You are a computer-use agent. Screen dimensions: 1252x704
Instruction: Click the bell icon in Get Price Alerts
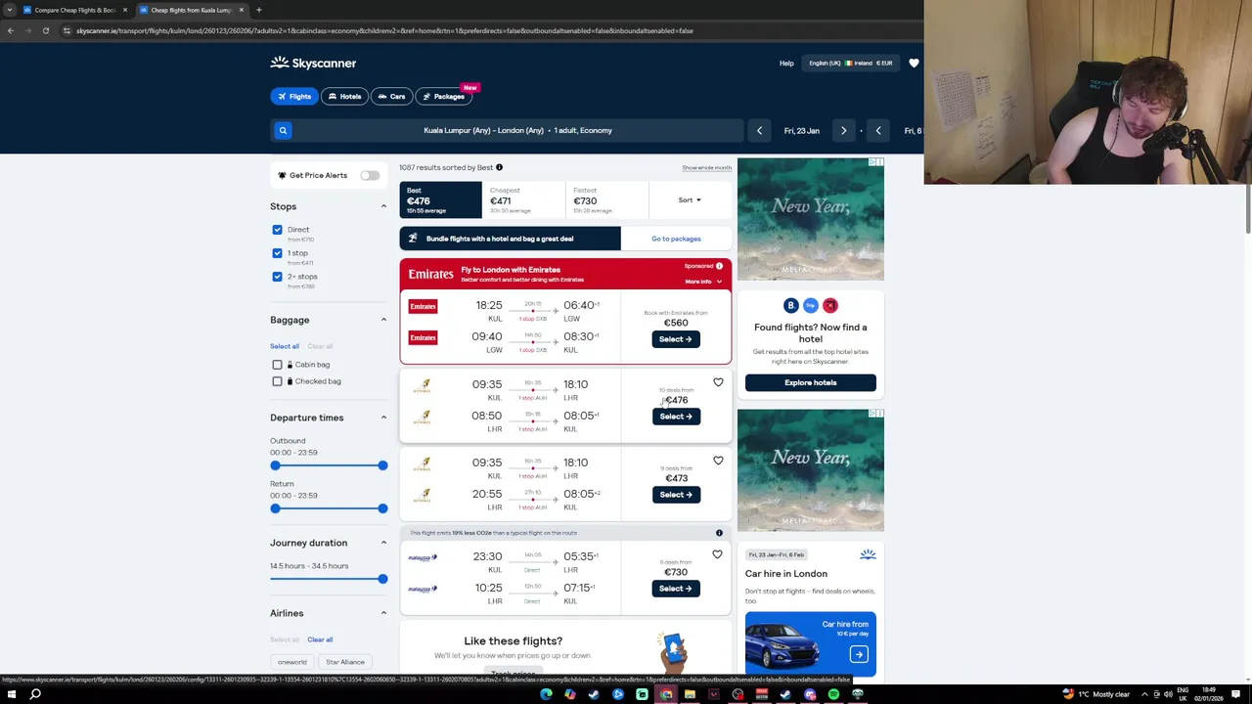282,175
